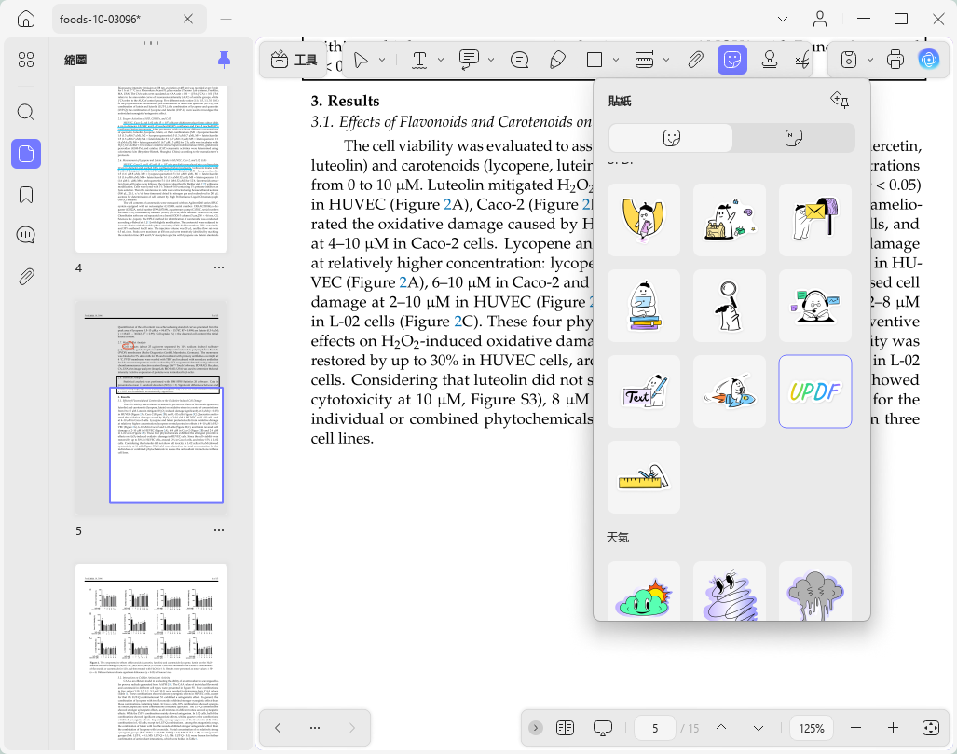Select the page 4 thumbnail
This screenshot has width=957, height=754.
tap(151, 169)
